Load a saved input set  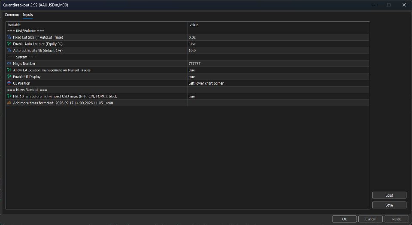(x=389, y=195)
